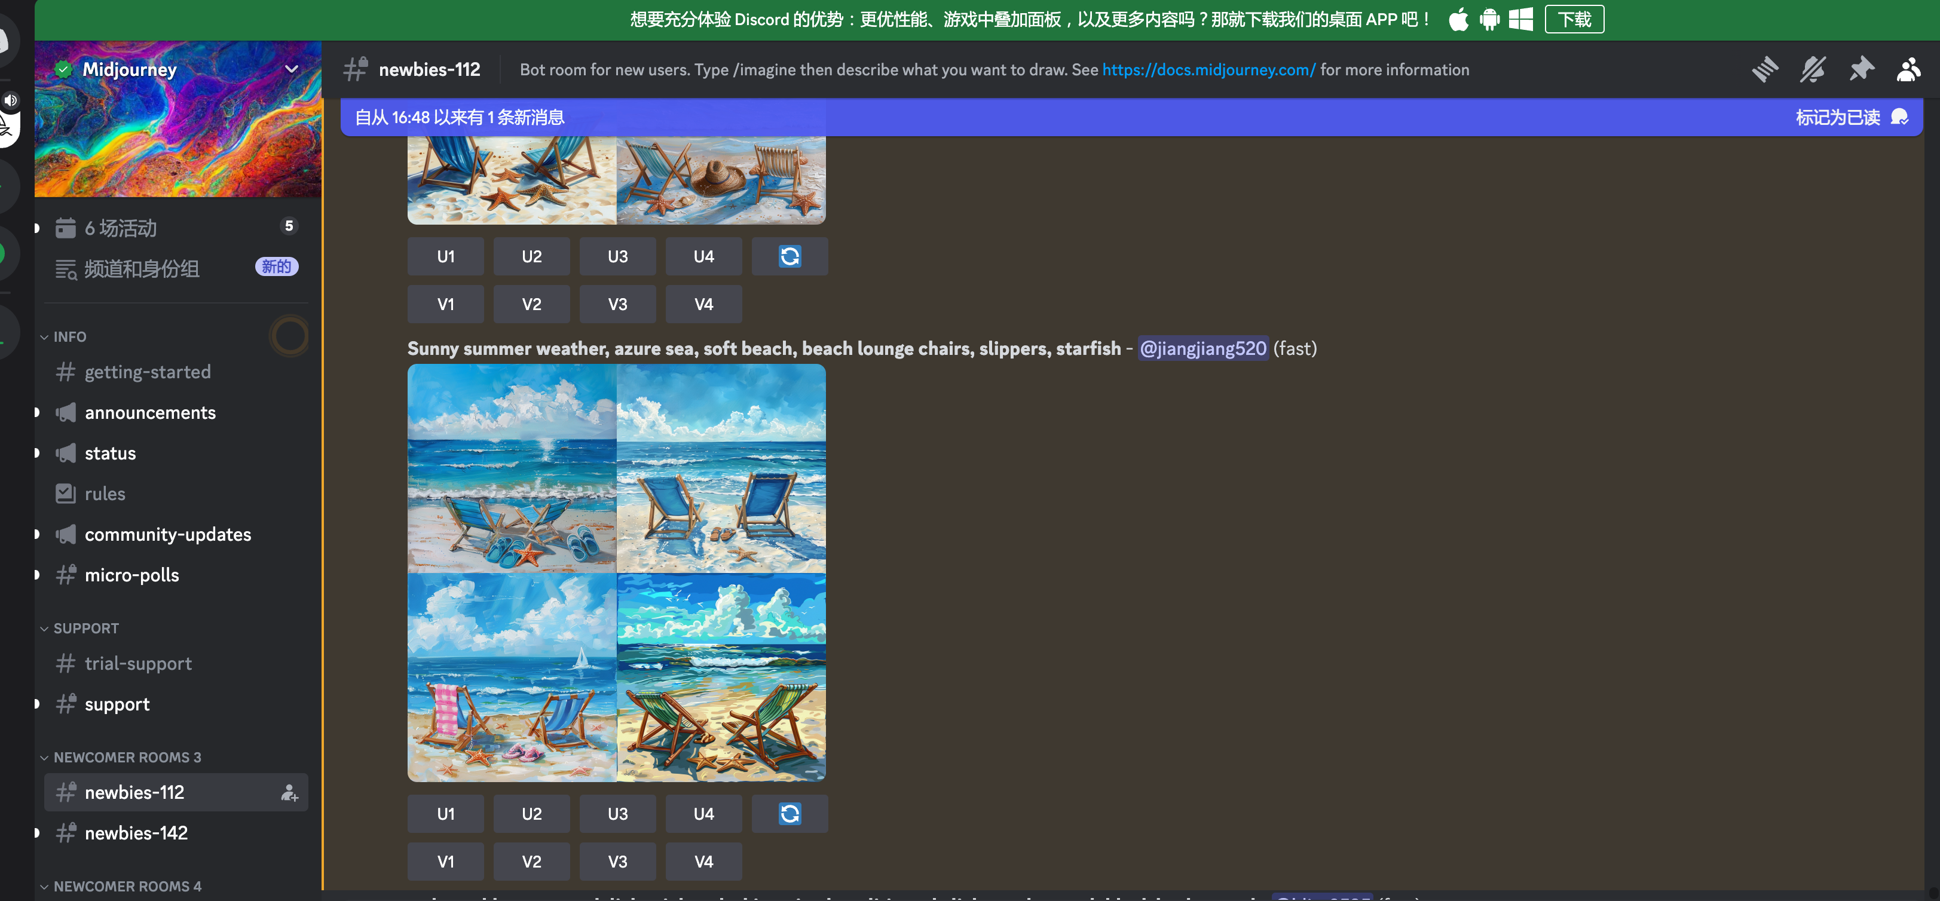Screen dimensions: 1940x901
Task: Click checkbox icon beside rules channel
Action: click(66, 493)
